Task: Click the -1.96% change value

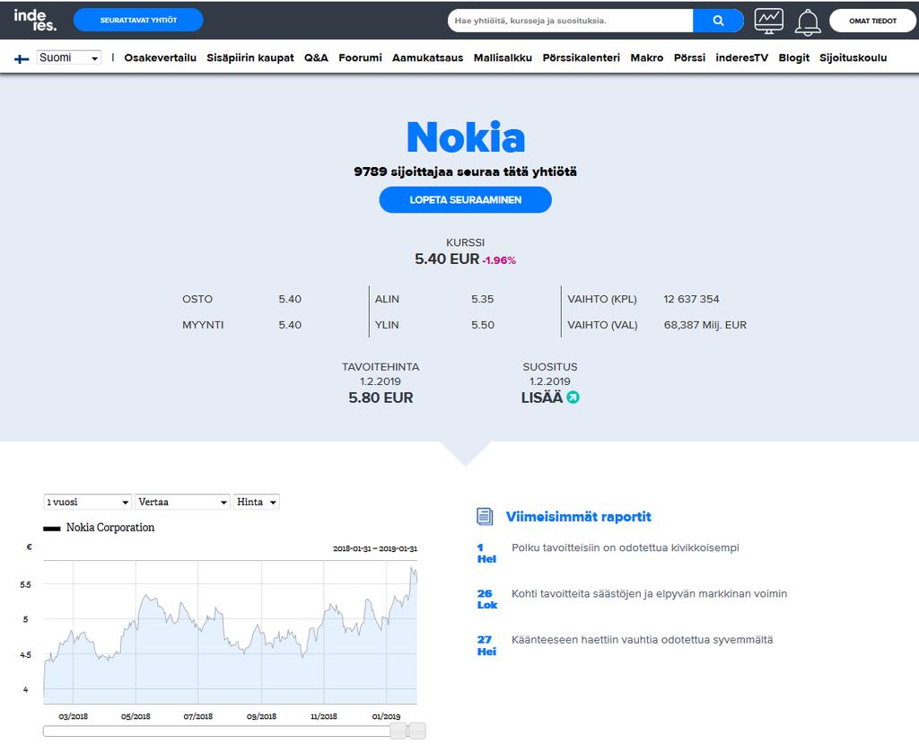Action: pyautogui.click(x=499, y=260)
